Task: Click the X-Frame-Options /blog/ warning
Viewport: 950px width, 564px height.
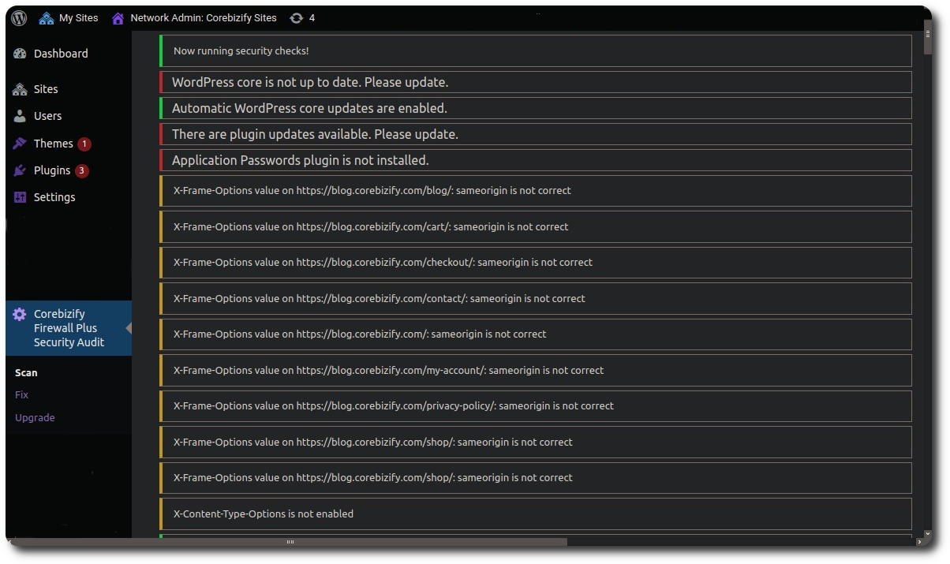Action: click(536, 191)
